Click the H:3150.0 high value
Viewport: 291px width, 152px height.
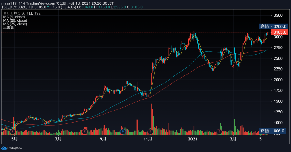(x=102, y=7)
